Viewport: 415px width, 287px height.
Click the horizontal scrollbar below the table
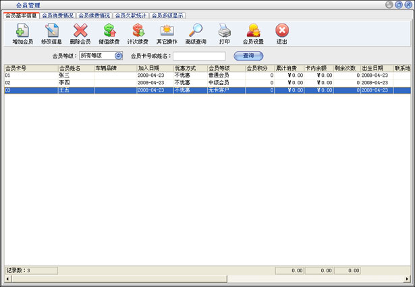coord(202,261)
